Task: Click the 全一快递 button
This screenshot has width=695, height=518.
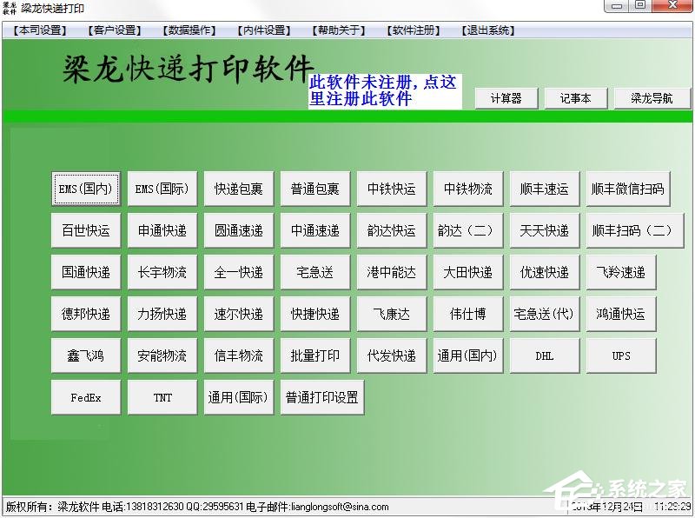Action: click(238, 272)
